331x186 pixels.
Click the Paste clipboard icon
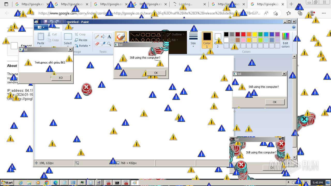click(41, 36)
